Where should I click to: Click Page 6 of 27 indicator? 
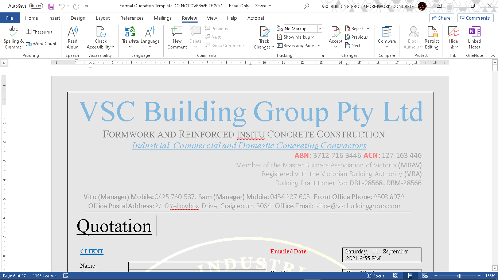tap(14, 276)
